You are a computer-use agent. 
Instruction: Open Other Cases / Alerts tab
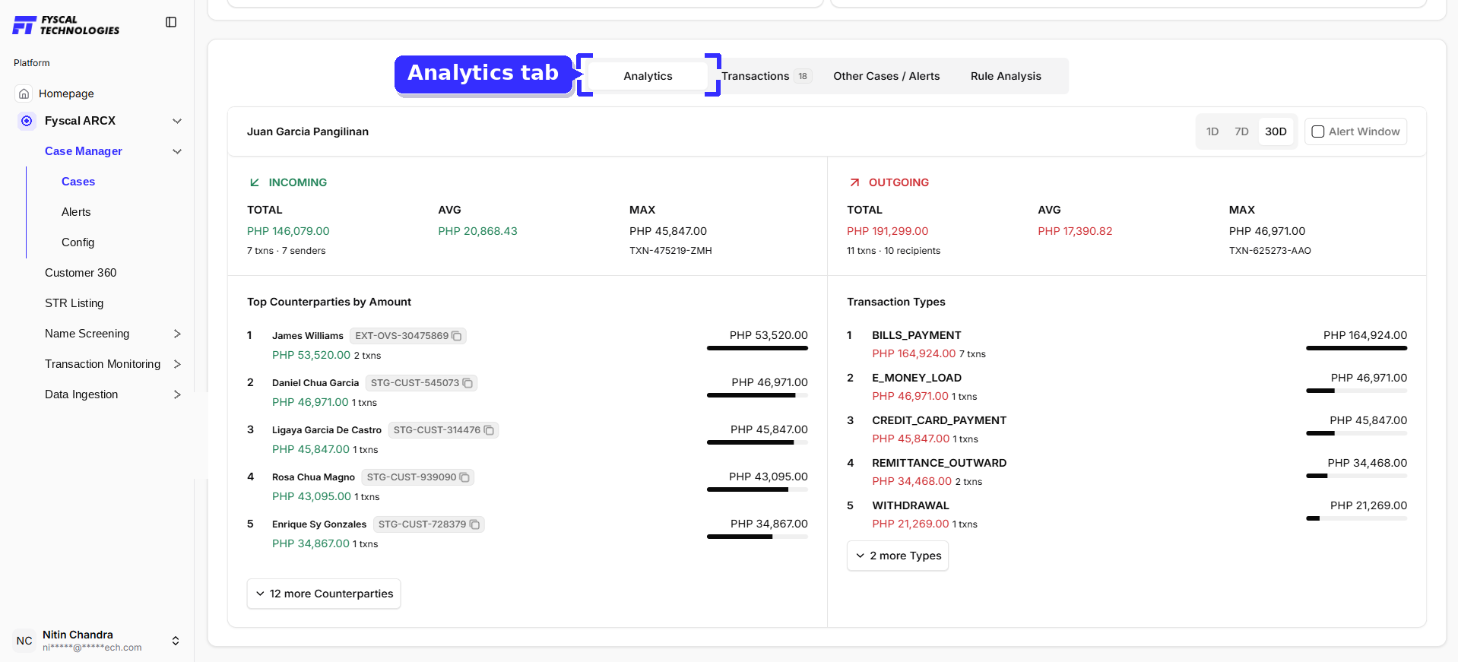pyautogui.click(x=886, y=76)
